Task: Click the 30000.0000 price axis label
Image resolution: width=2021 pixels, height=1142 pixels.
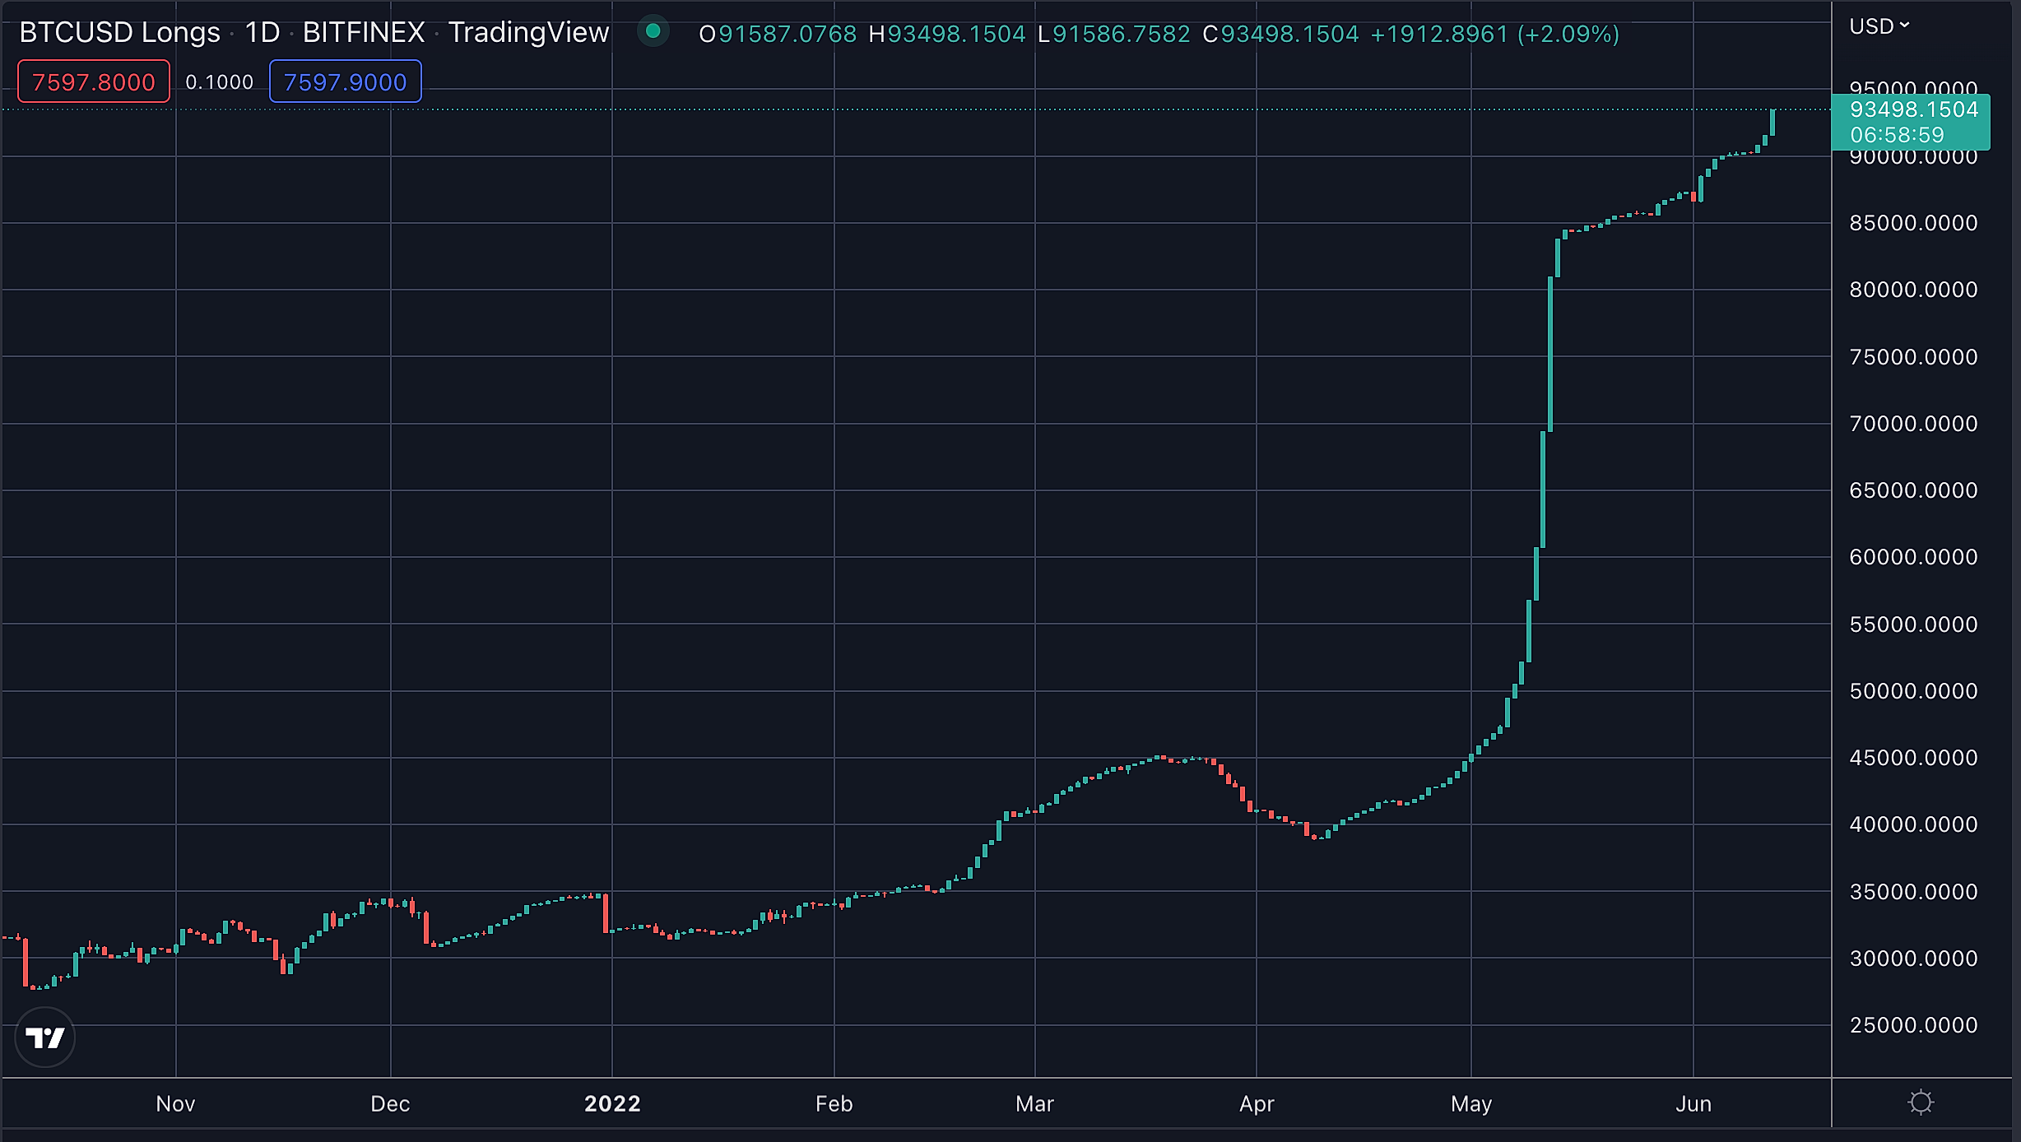Action: point(1913,959)
